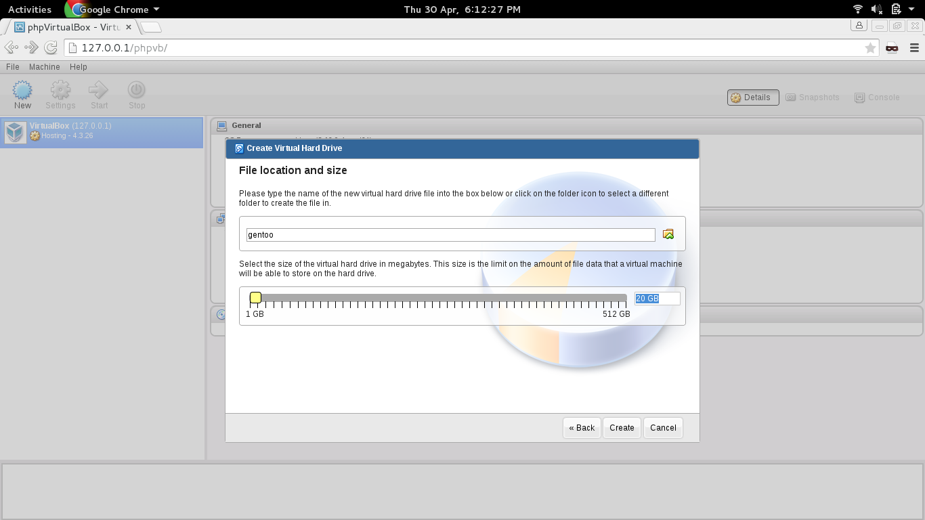The height and width of the screenshot is (520, 925).
Task: Click the 'File location and size' heading
Action: coord(293,171)
